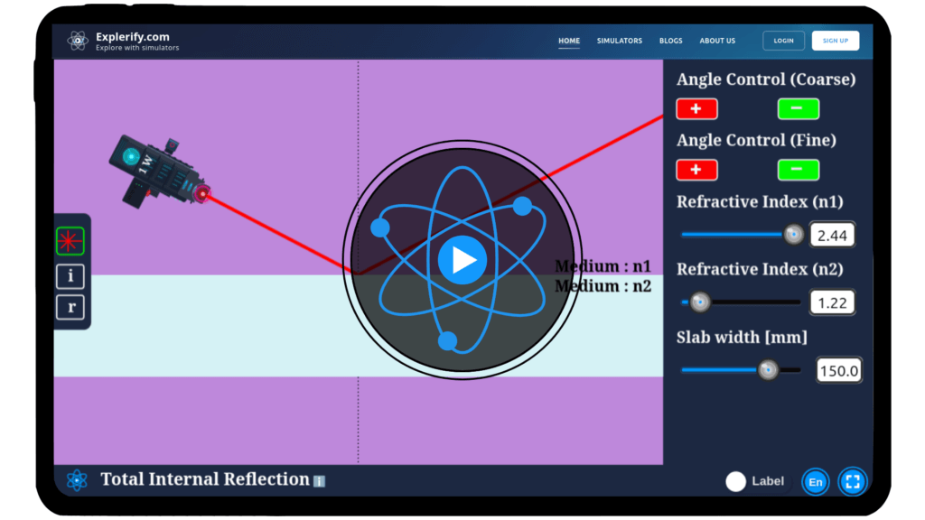Increase coarse angle with the red plus button
925x520 pixels.
698,108
